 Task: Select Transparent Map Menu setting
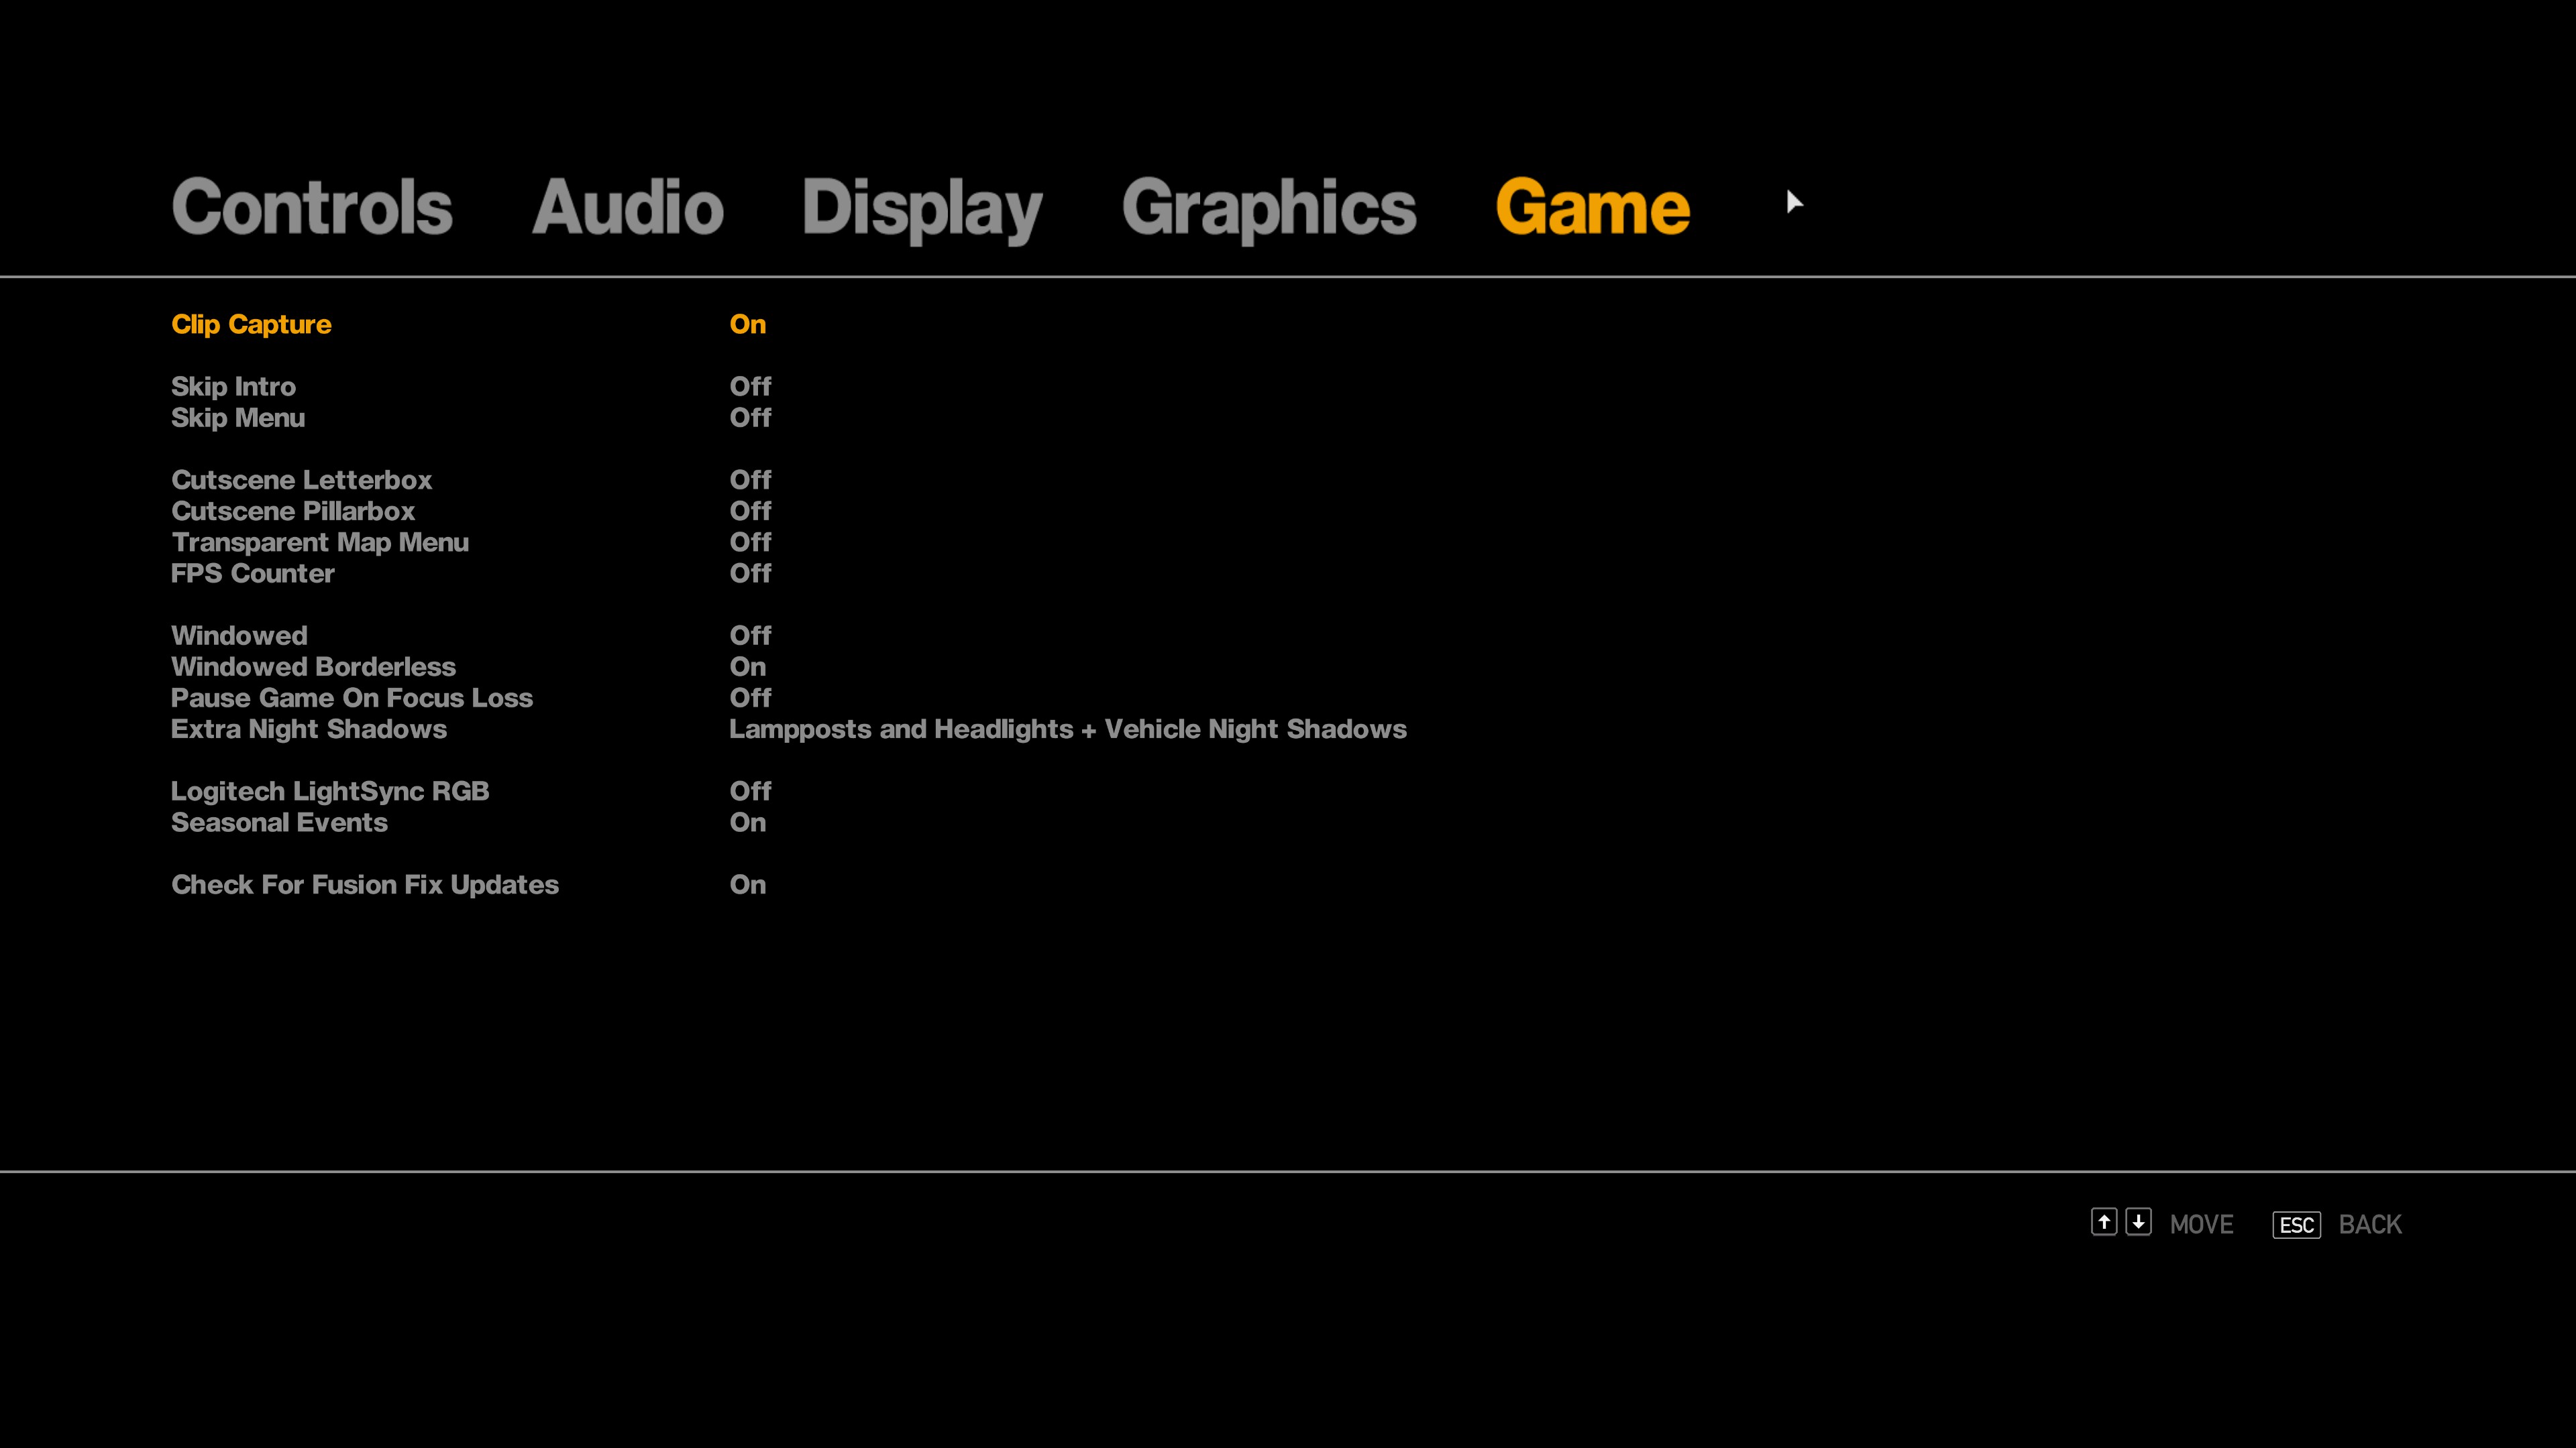coord(319,542)
